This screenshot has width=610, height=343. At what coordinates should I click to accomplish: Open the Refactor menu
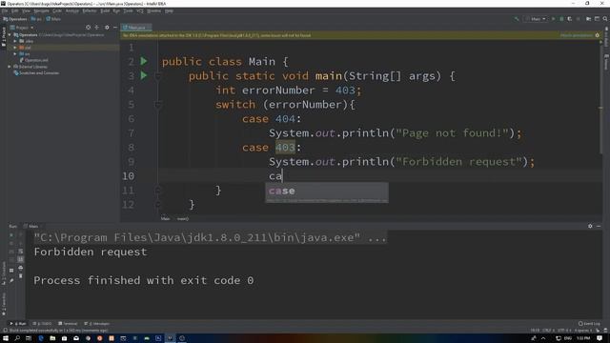pyautogui.click(x=89, y=10)
